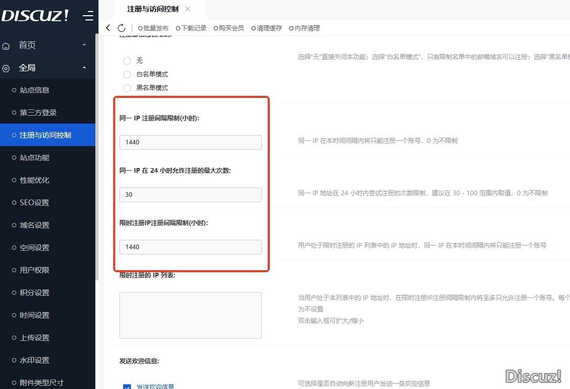The width and height of the screenshot is (570, 389).
Task: Click the 首页 home icon in sidebar
Action: [6, 46]
